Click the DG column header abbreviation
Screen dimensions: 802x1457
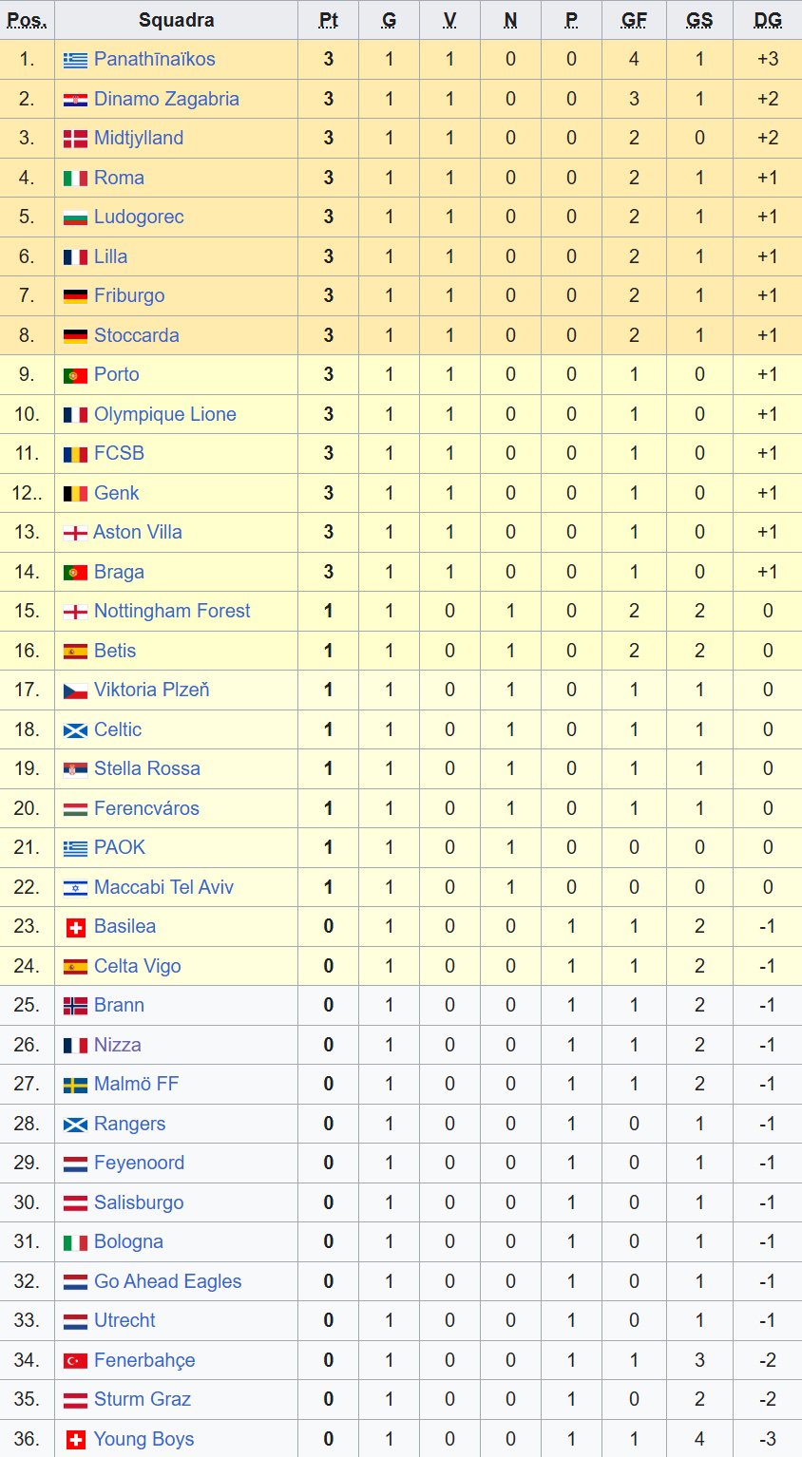click(x=767, y=20)
